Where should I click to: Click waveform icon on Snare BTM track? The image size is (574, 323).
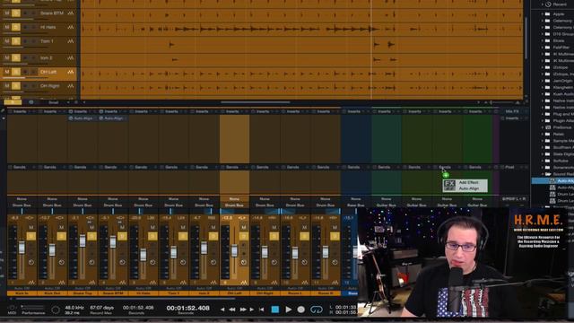click(x=71, y=13)
